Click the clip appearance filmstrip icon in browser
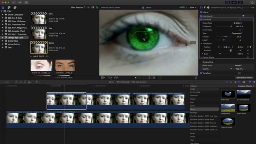The image size is (256, 144). click(x=92, y=8)
